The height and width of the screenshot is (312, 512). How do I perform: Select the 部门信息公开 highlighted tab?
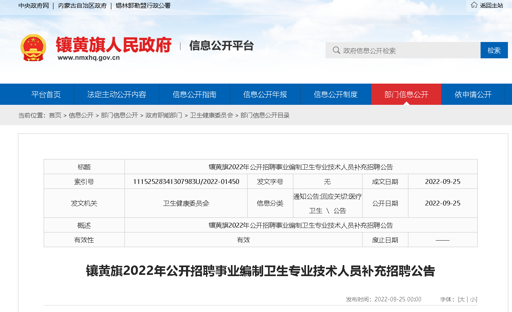(406, 94)
